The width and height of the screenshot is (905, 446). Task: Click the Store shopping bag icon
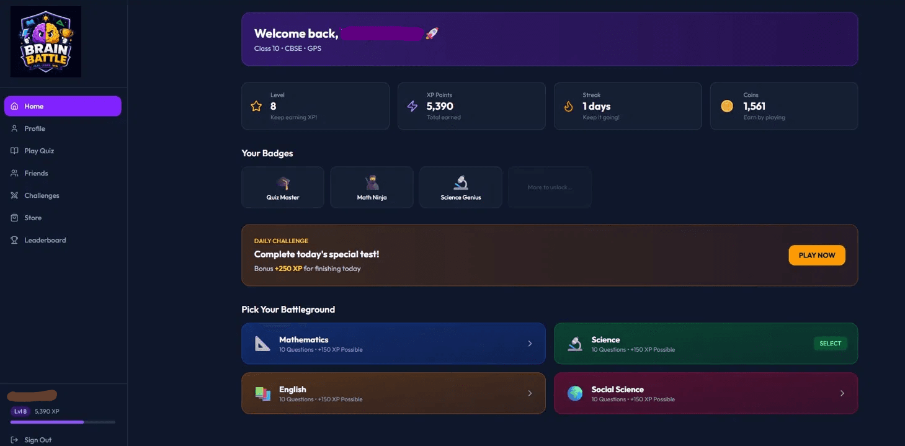[x=14, y=218]
